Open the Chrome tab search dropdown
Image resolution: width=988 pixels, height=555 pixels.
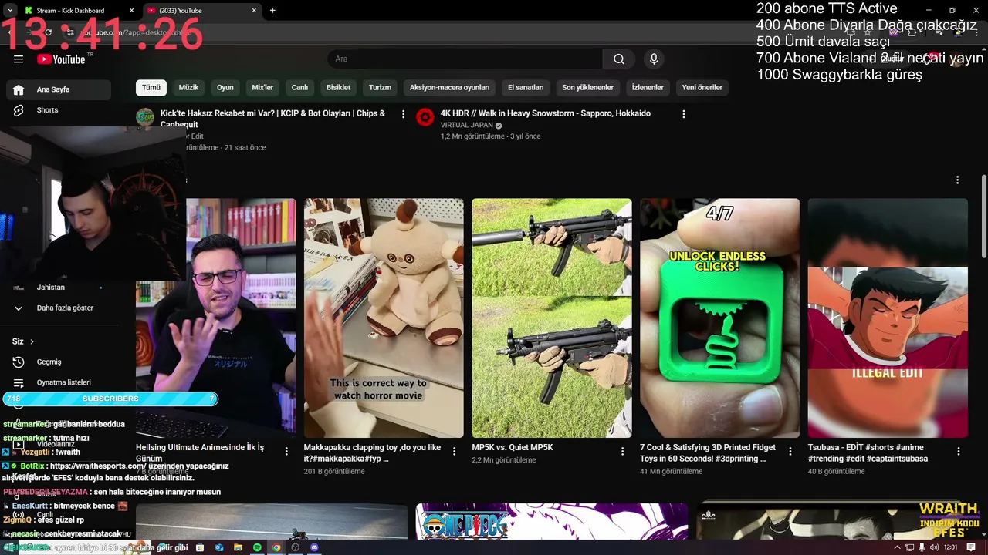pos(10,11)
